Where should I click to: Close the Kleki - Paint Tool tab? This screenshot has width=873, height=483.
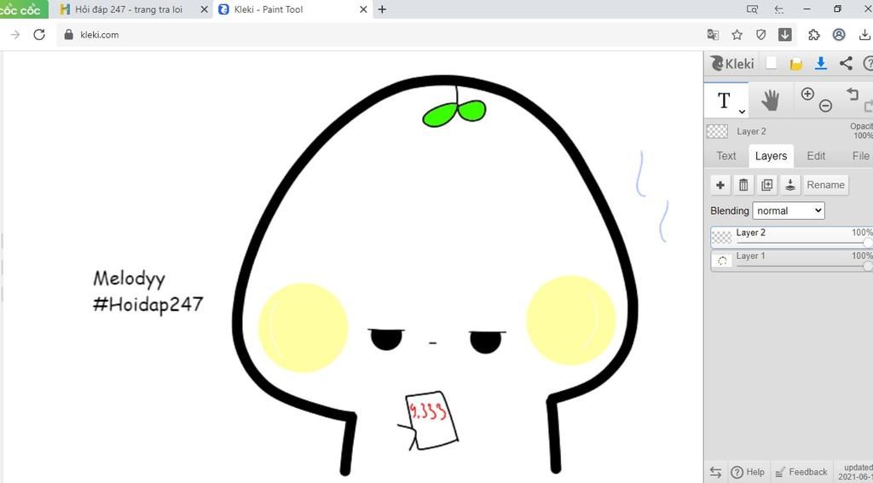pyautogui.click(x=363, y=9)
